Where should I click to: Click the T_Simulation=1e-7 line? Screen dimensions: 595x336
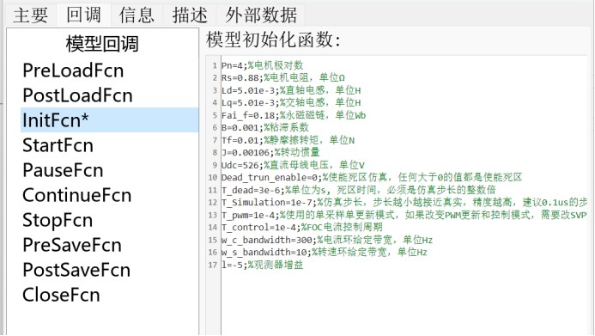404,202
